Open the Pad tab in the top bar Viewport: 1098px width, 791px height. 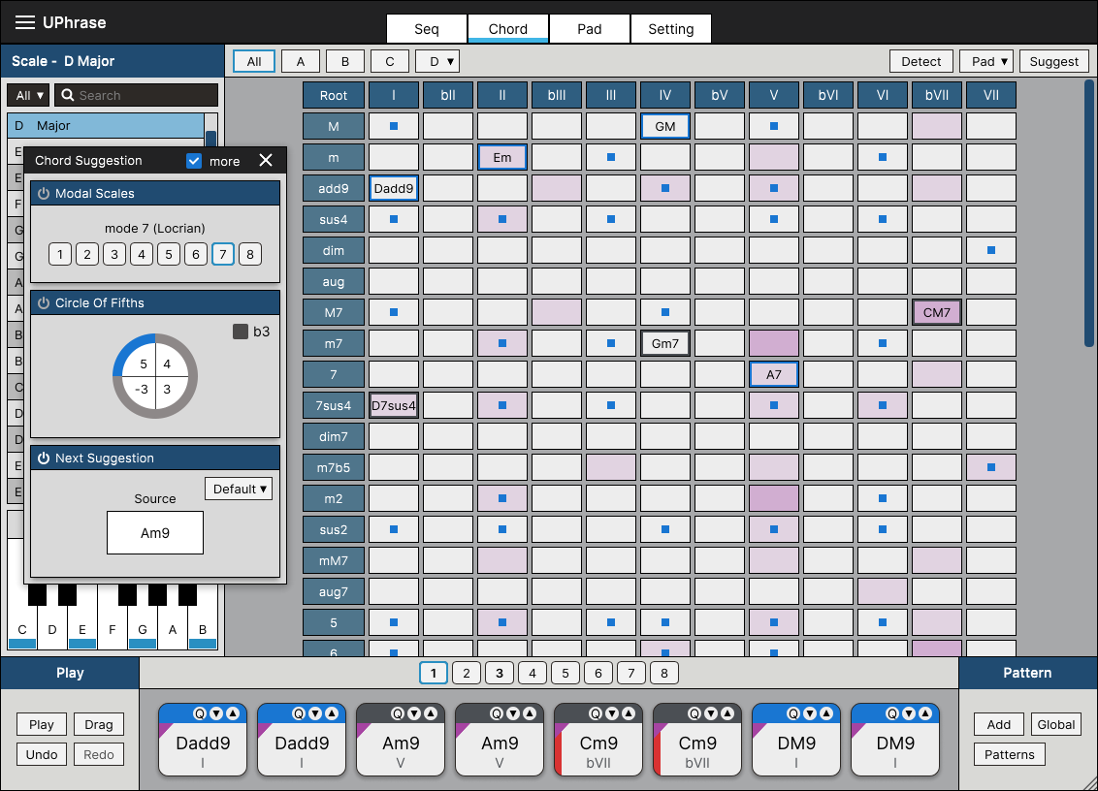pyautogui.click(x=590, y=29)
